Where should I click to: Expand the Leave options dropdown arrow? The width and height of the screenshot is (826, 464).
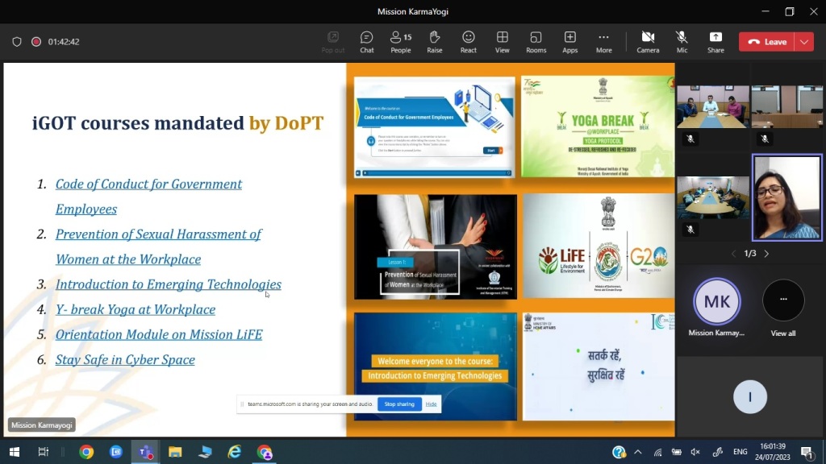coord(804,42)
